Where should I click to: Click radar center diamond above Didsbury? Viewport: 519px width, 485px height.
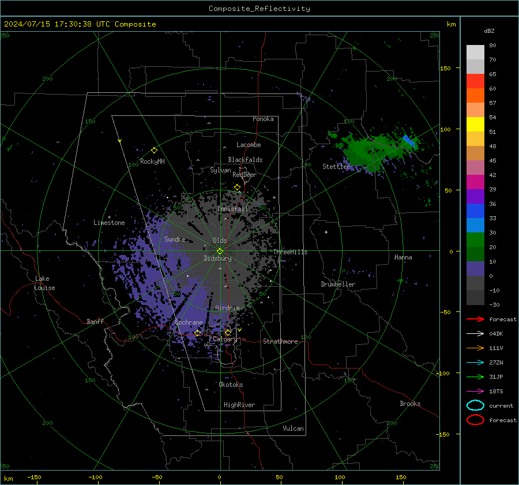coord(220,251)
